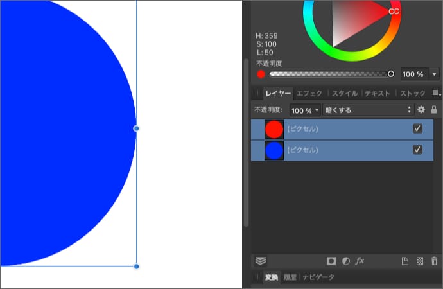This screenshot has height=289, width=443.
Task: Expand the color opacity dropdown arrow
Action: click(x=434, y=74)
